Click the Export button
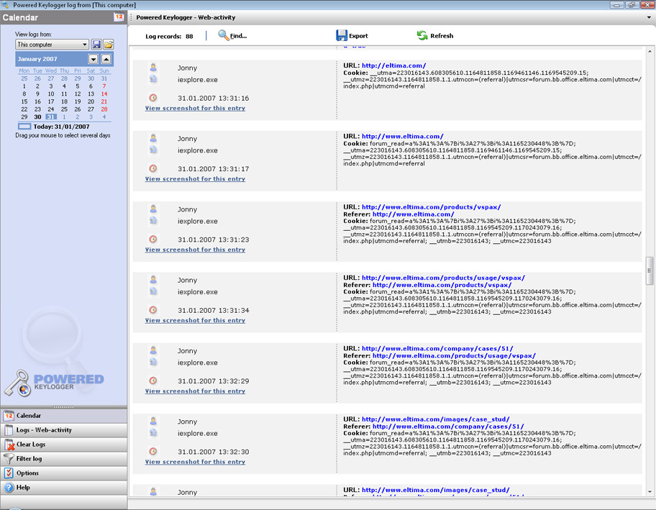The height and width of the screenshot is (510, 656). [352, 35]
